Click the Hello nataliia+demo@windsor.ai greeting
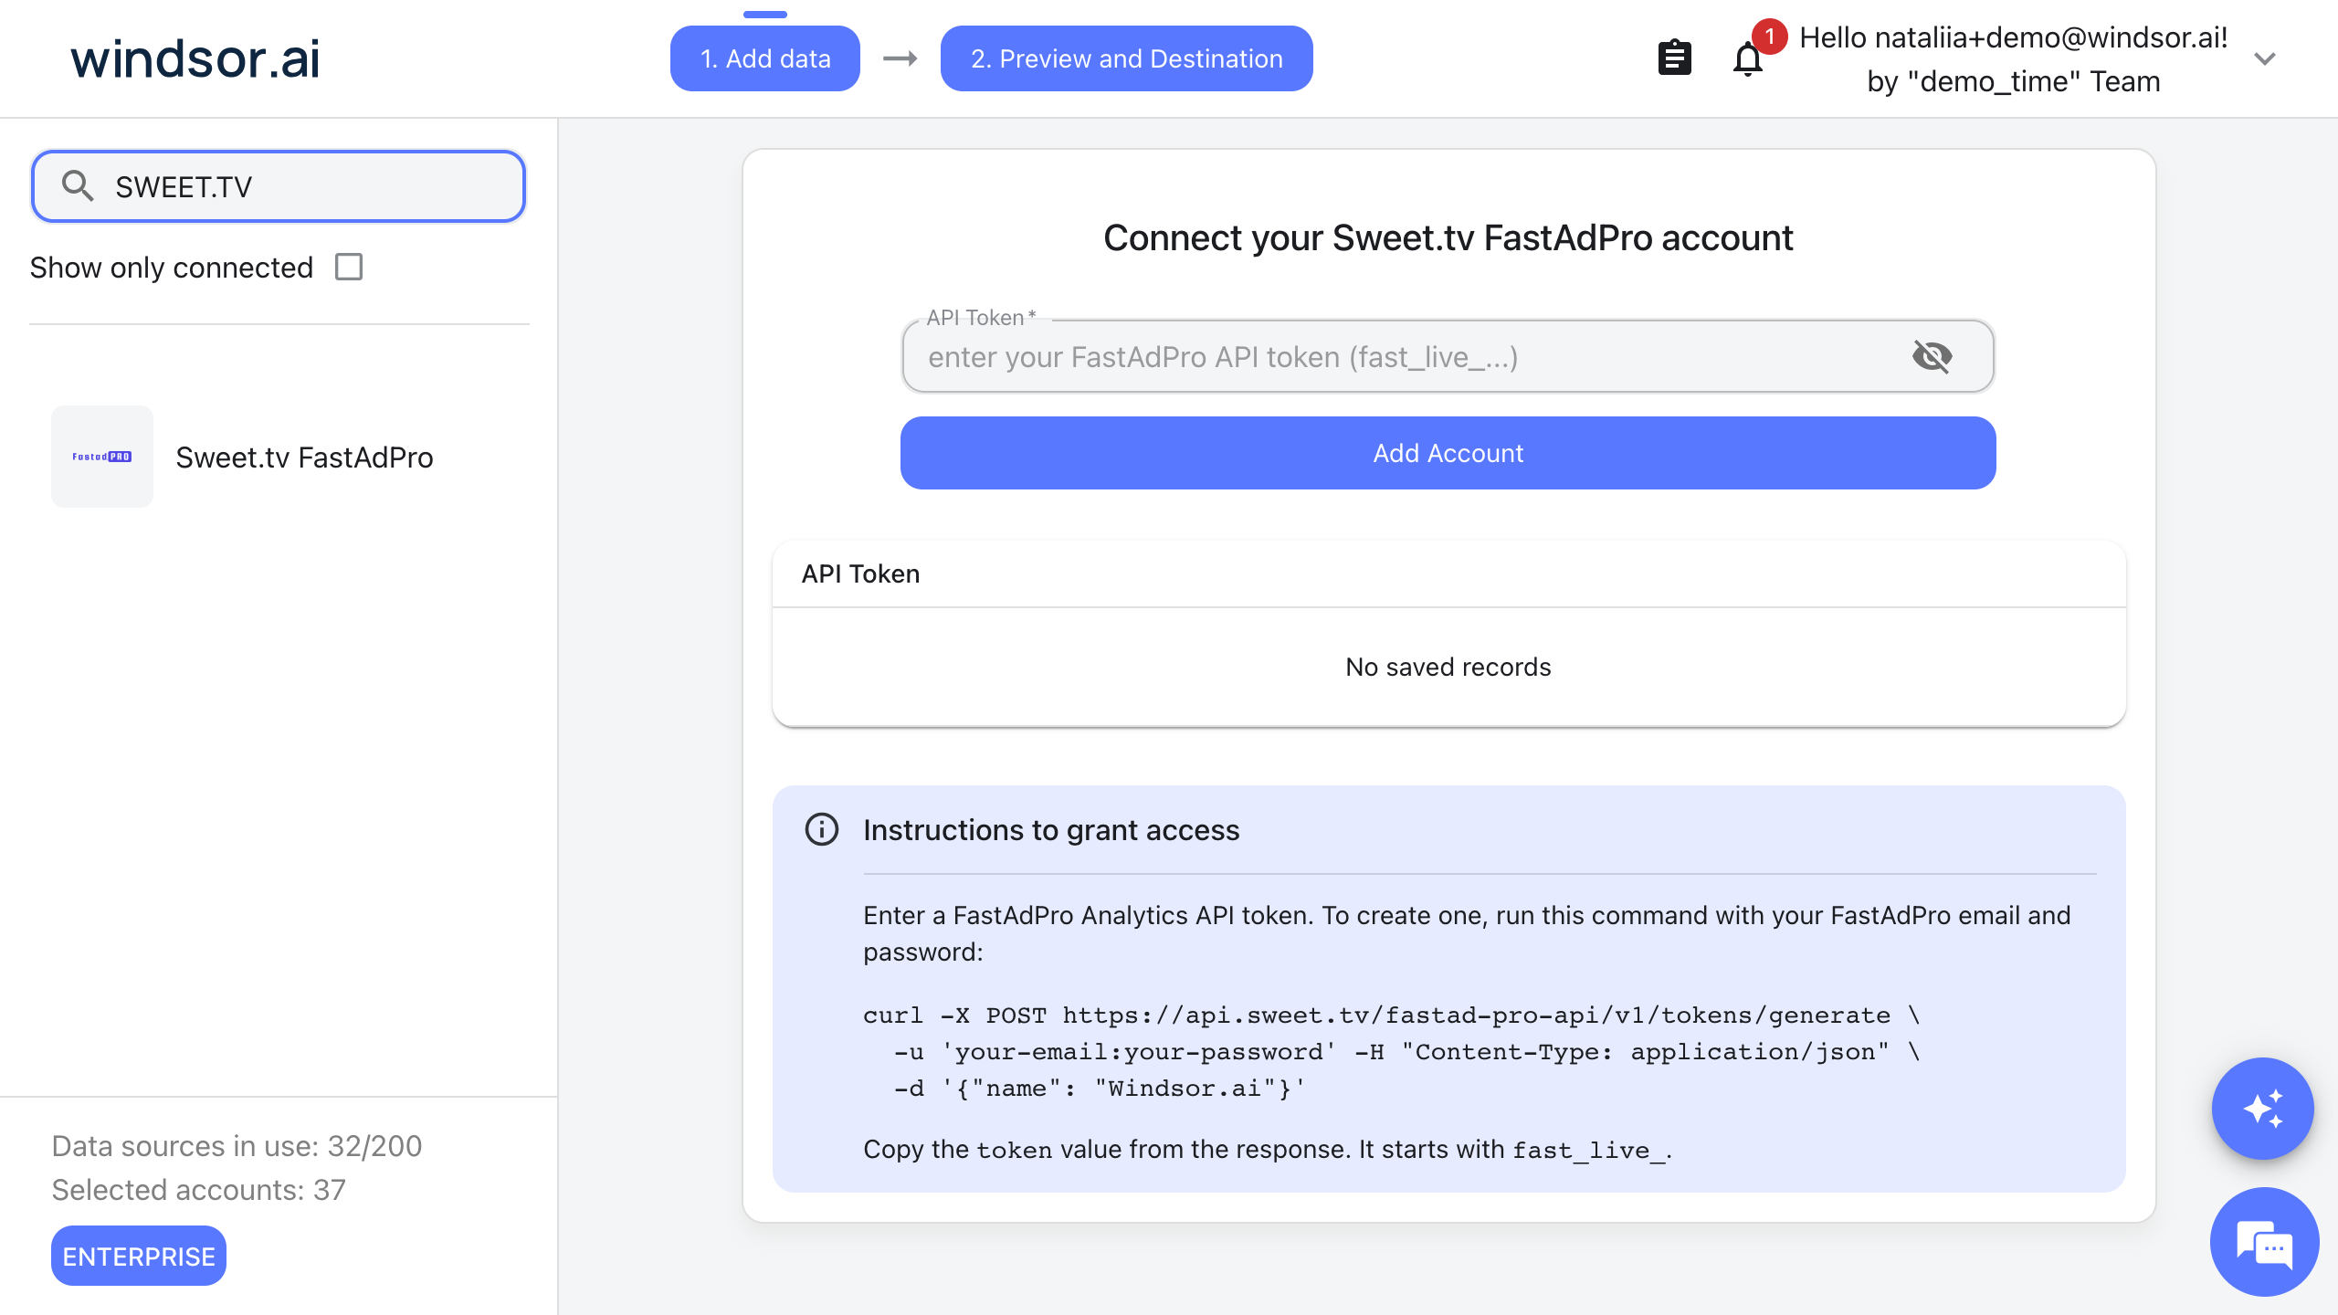The width and height of the screenshot is (2338, 1315). (x=2013, y=37)
